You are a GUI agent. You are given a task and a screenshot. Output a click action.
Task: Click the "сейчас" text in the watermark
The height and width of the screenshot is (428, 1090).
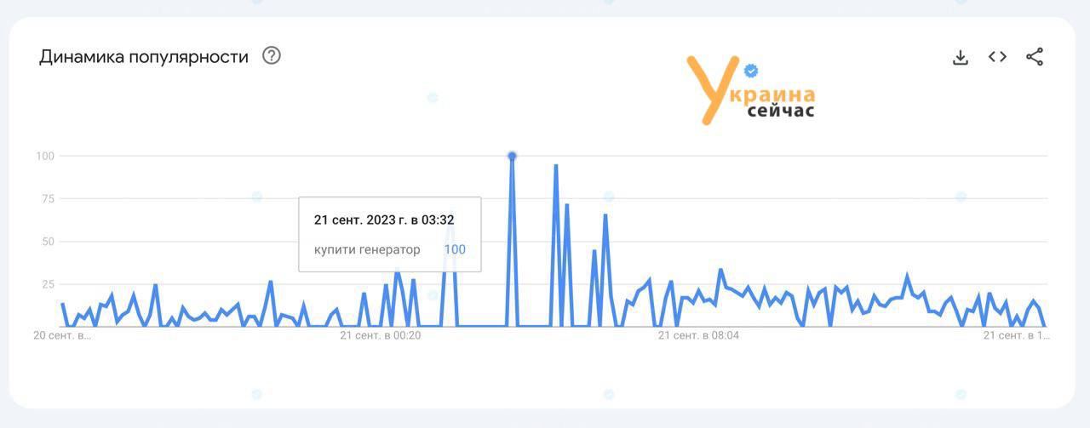point(781,111)
